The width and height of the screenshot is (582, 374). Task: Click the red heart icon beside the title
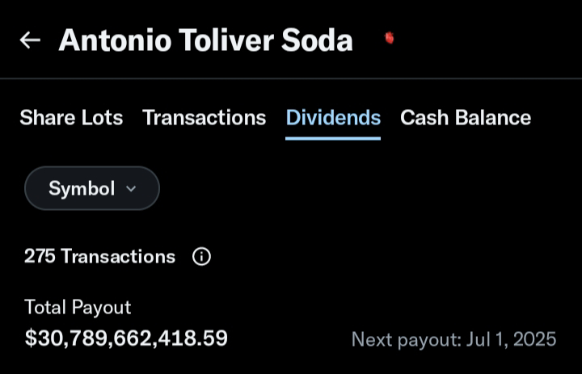(389, 38)
